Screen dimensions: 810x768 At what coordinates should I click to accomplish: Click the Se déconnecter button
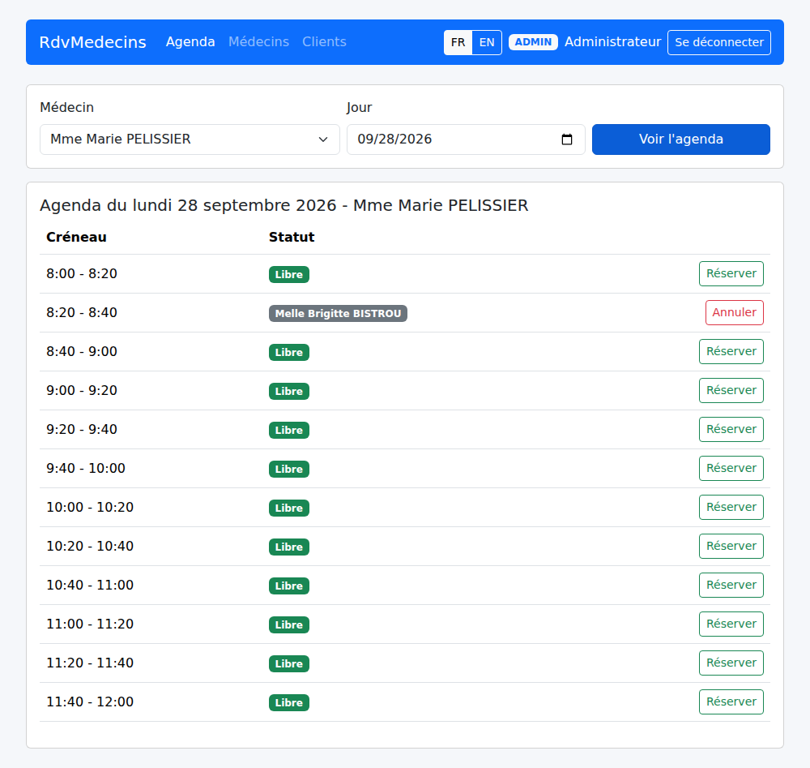coord(719,42)
